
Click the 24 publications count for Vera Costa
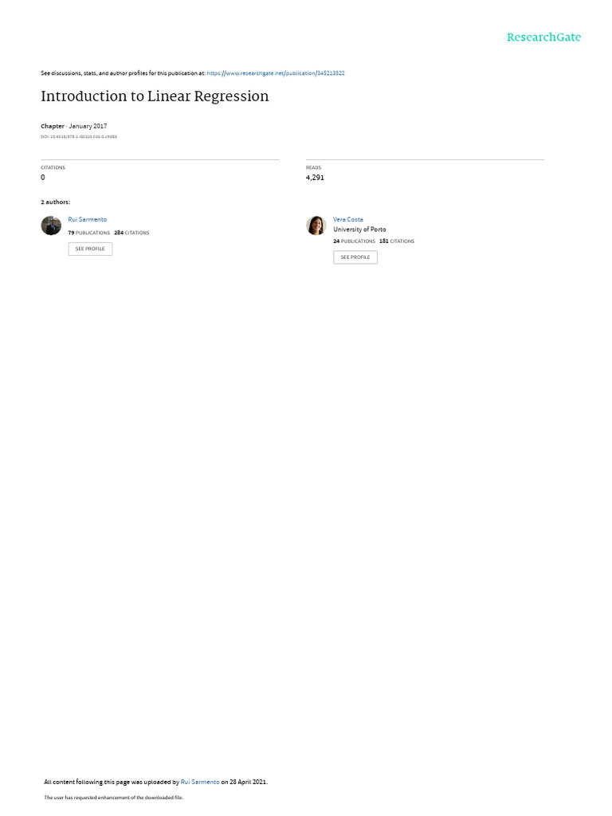[354, 241]
